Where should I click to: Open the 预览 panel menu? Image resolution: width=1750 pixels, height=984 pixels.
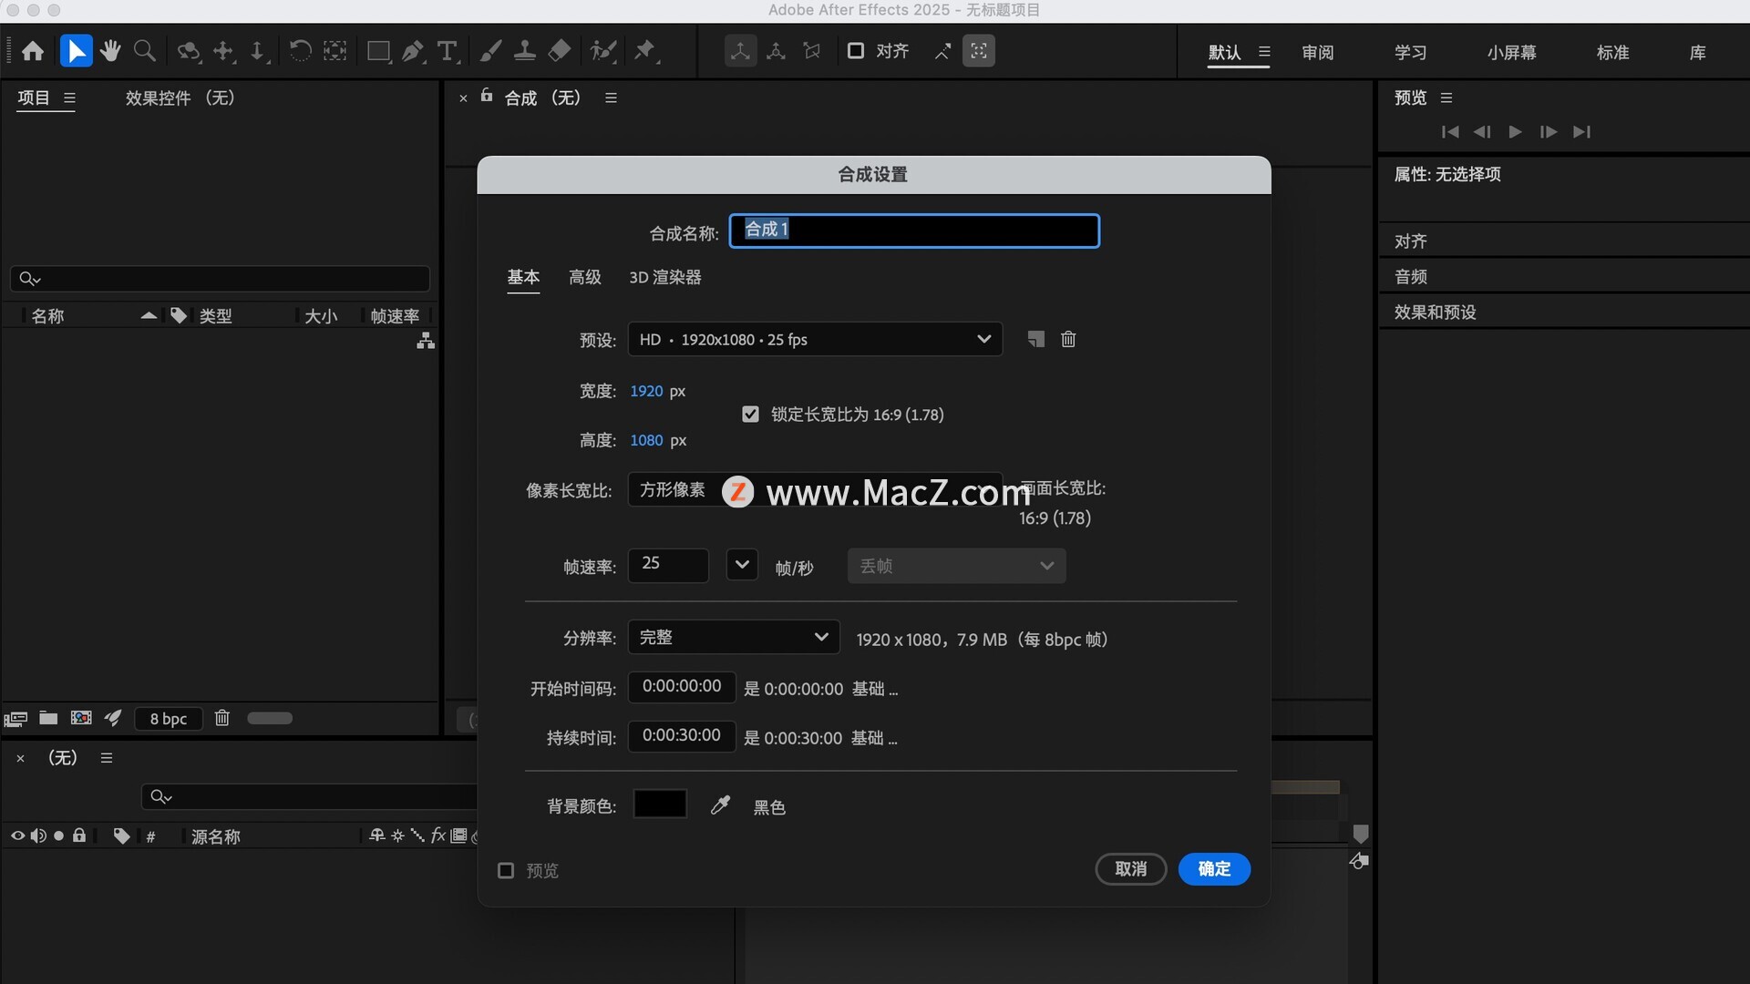tap(1446, 97)
